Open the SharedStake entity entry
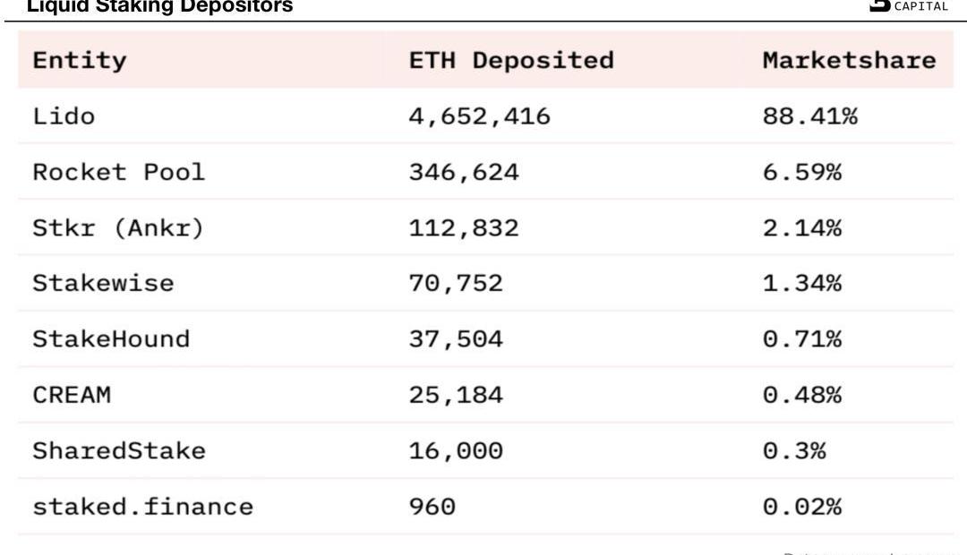 coord(119,450)
